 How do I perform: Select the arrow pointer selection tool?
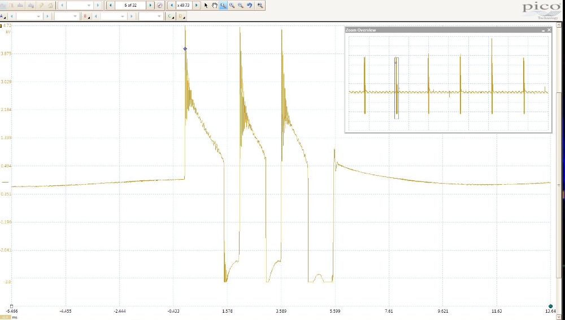206,5
